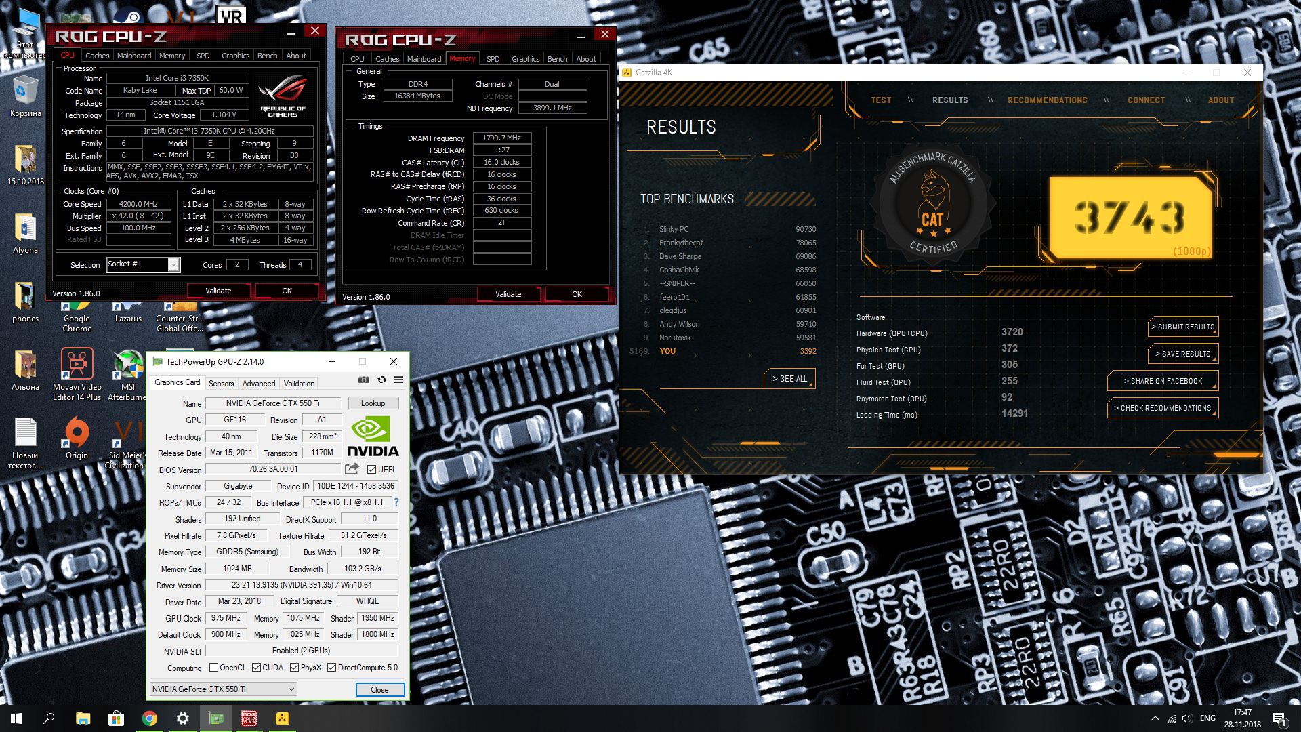Screen dimensions: 1301x732
Task: Click the Chrome icon in the taskbar
Action: pyautogui.click(x=150, y=718)
